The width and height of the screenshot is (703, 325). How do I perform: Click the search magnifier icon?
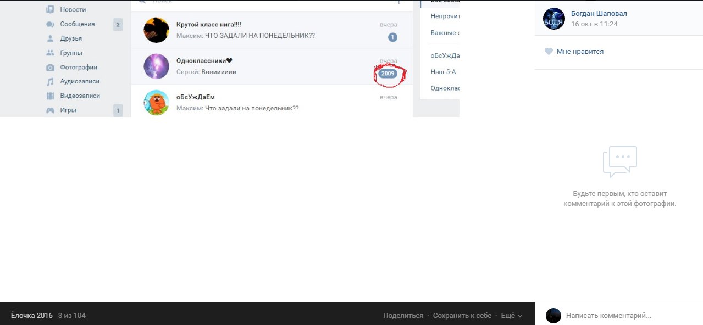pos(142,2)
